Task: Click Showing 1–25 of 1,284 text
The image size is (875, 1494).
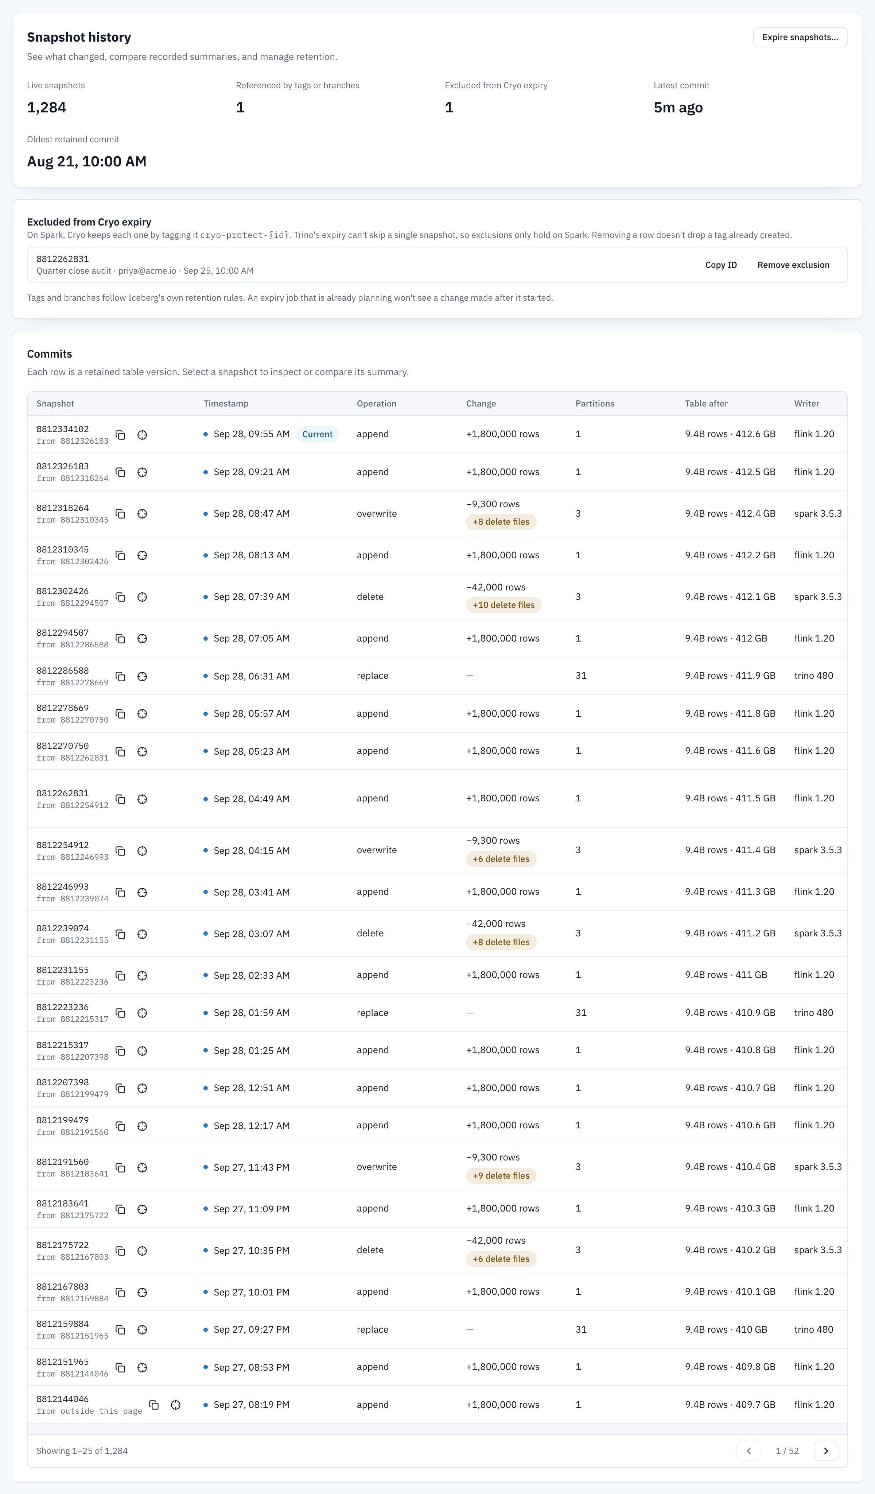Action: click(82, 1451)
